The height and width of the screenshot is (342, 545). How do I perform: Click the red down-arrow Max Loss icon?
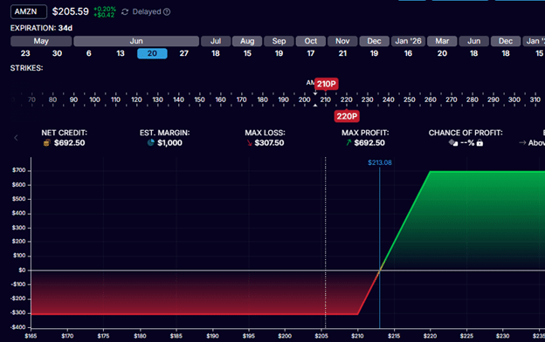[249, 143]
